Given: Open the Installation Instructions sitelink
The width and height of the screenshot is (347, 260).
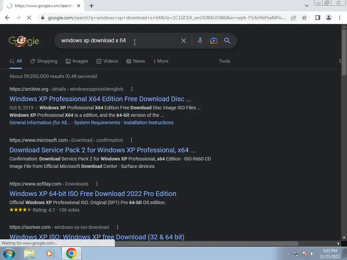Looking at the screenshot, I should [148, 123].
